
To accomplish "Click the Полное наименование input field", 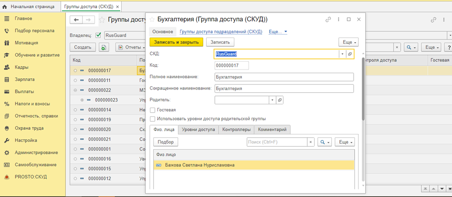I will tap(284, 76).
